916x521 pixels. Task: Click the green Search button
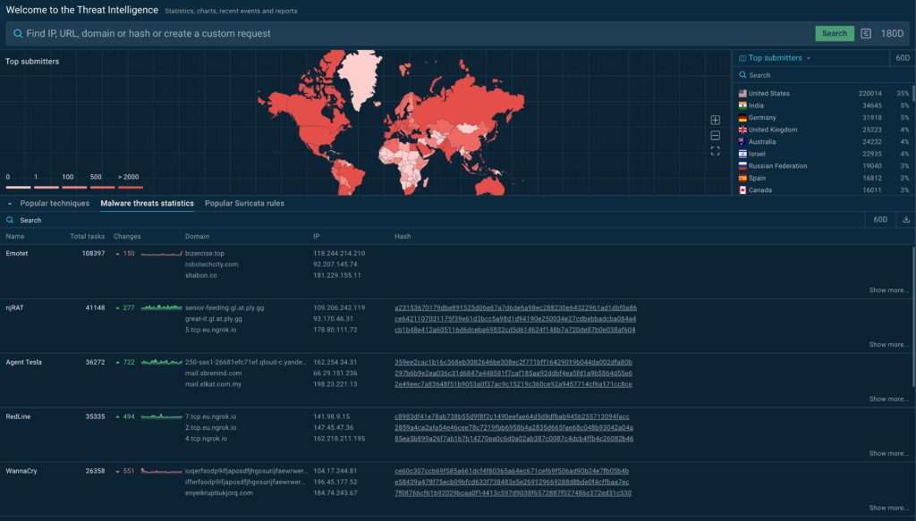click(834, 33)
